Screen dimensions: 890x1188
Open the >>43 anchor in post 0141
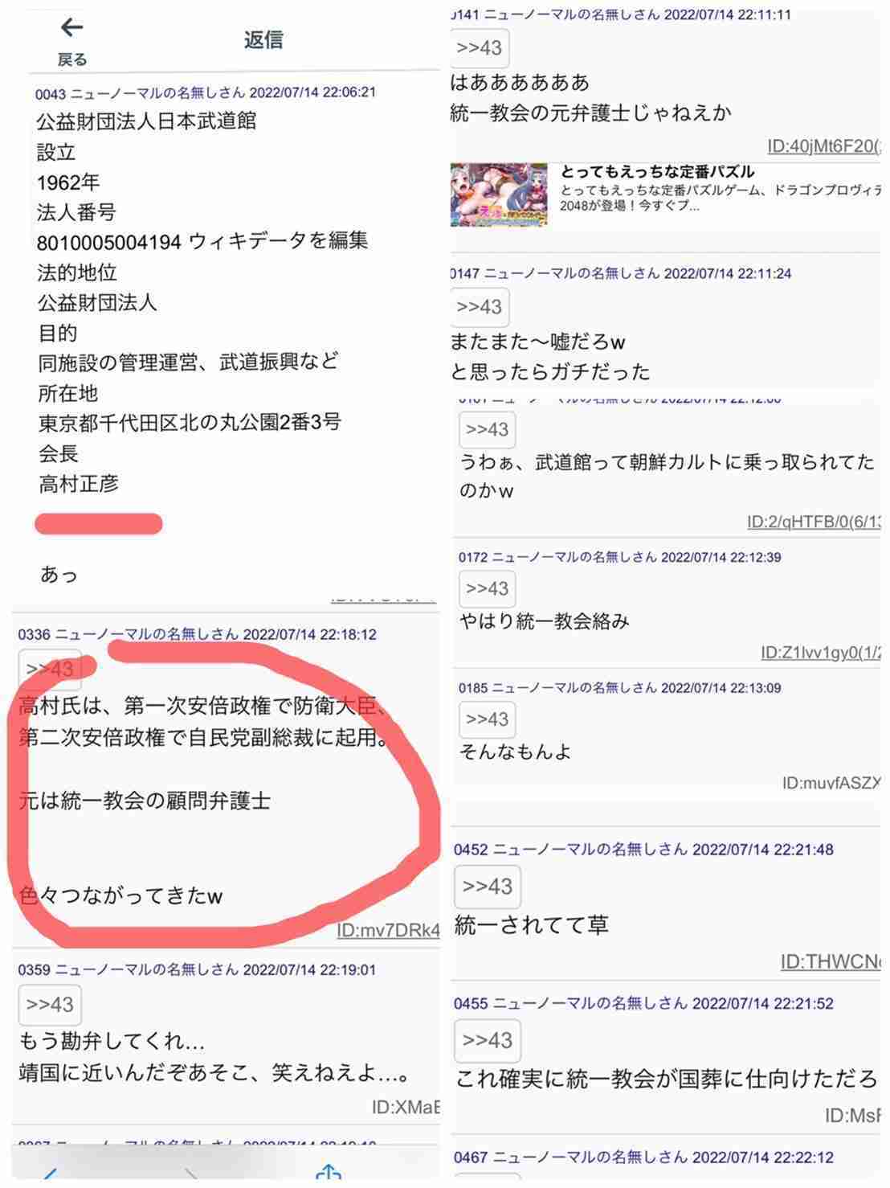480,47
